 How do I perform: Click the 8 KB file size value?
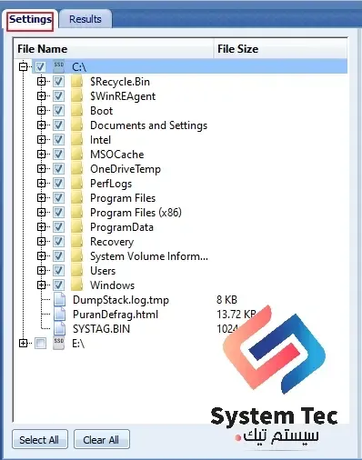click(226, 300)
